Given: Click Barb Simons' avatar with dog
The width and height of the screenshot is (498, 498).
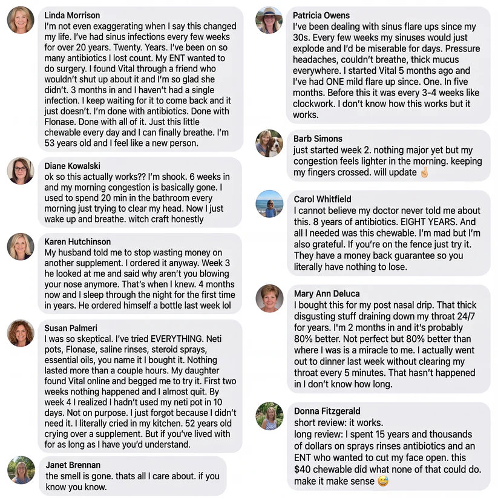Looking at the screenshot, I should (x=269, y=143).
